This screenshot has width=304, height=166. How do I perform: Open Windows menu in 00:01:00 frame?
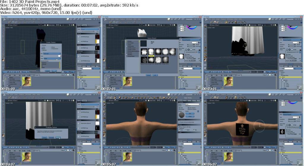28,19
